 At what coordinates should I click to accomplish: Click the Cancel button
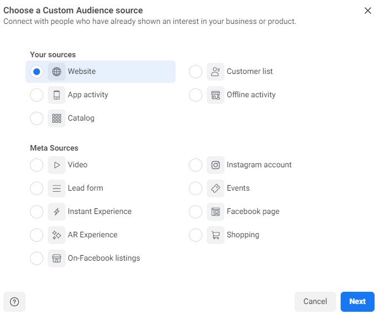(x=315, y=302)
